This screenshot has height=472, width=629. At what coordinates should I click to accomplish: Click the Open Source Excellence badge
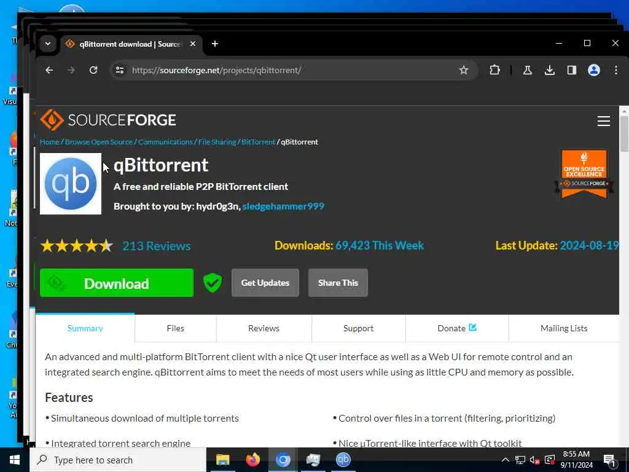click(x=584, y=174)
